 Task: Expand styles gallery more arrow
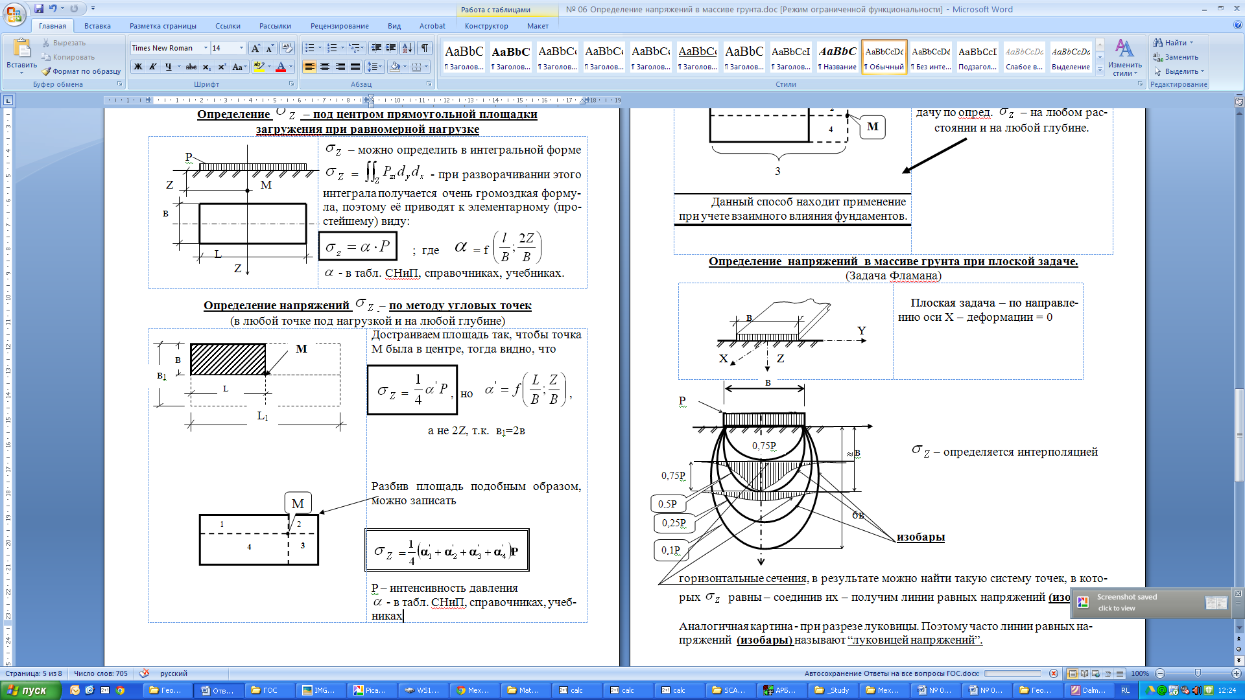point(1100,70)
